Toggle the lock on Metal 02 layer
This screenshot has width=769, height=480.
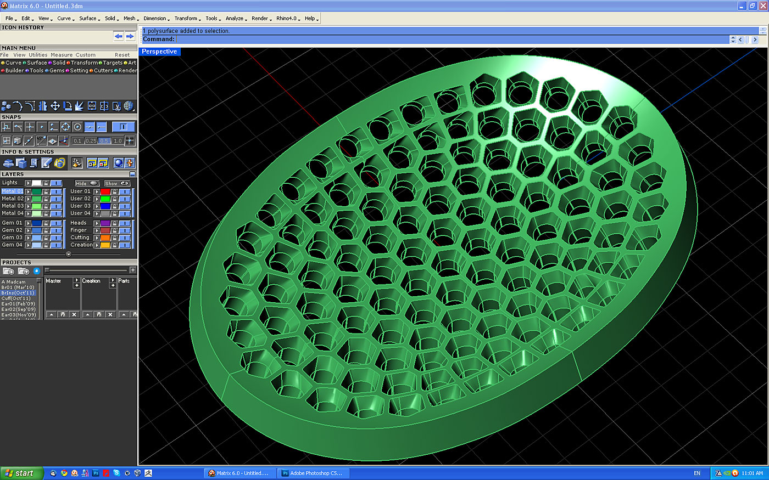(x=46, y=199)
